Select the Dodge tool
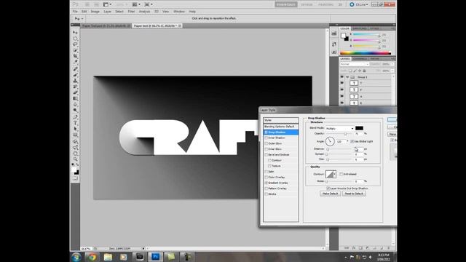 click(x=75, y=111)
